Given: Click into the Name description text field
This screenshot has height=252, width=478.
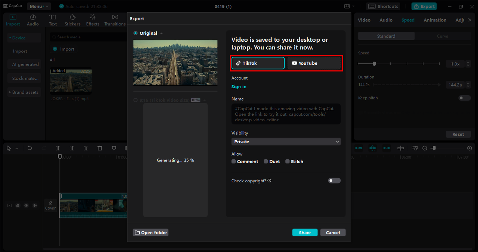Looking at the screenshot, I should coord(286,114).
